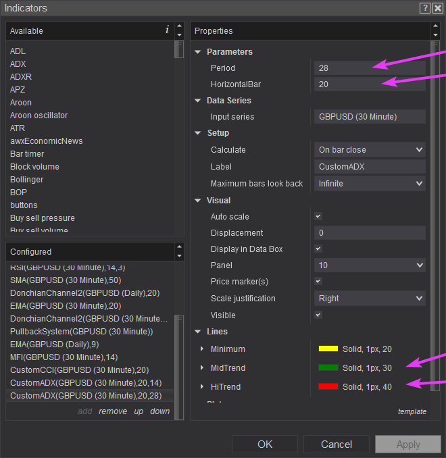Collapse the Configured panel using its arrow control
Image resolution: width=446 pixels, height=458 pixels.
179,251
